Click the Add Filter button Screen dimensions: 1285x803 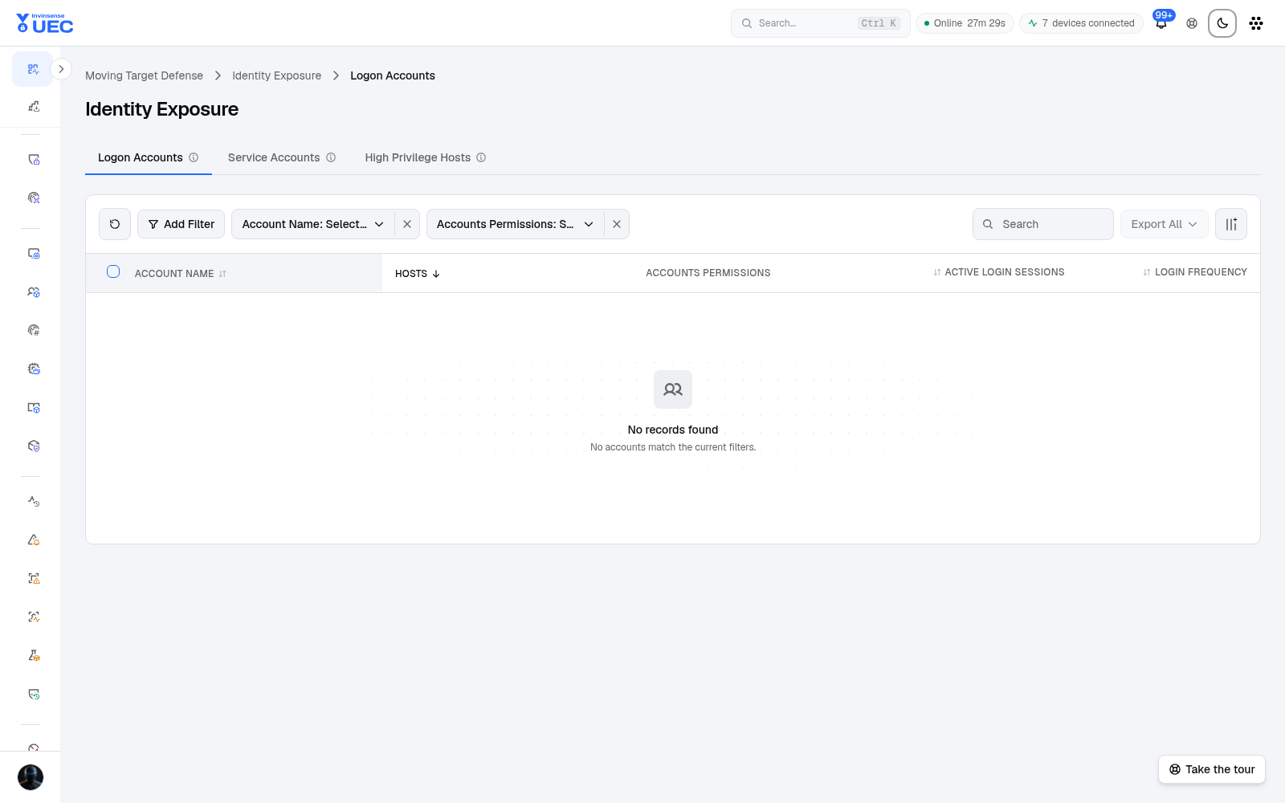click(182, 224)
